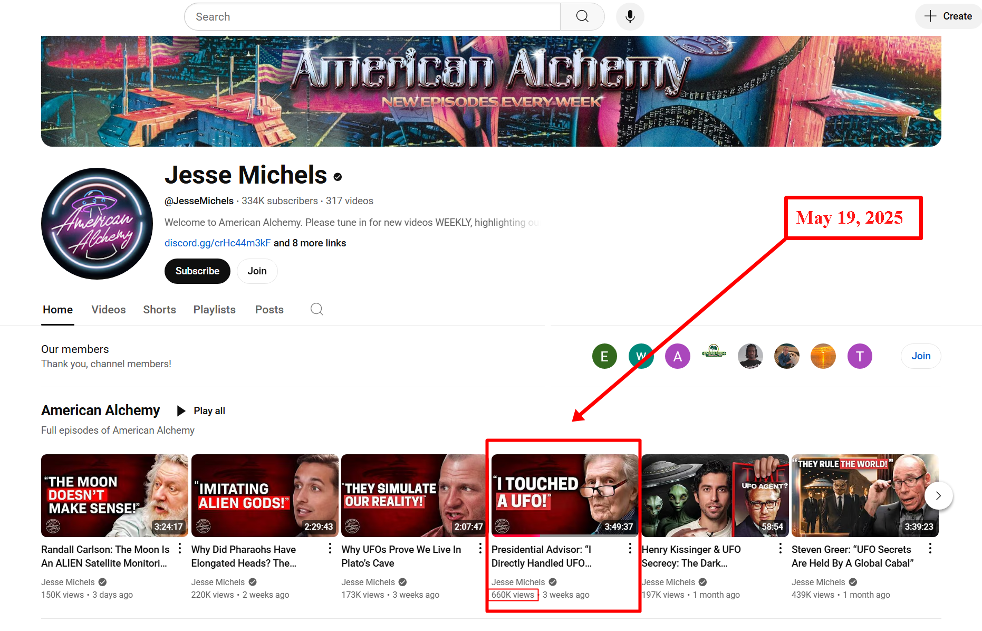Open "I Touched A UFO" thumbnail
Viewport: 982px width, 631px height.
[565, 495]
